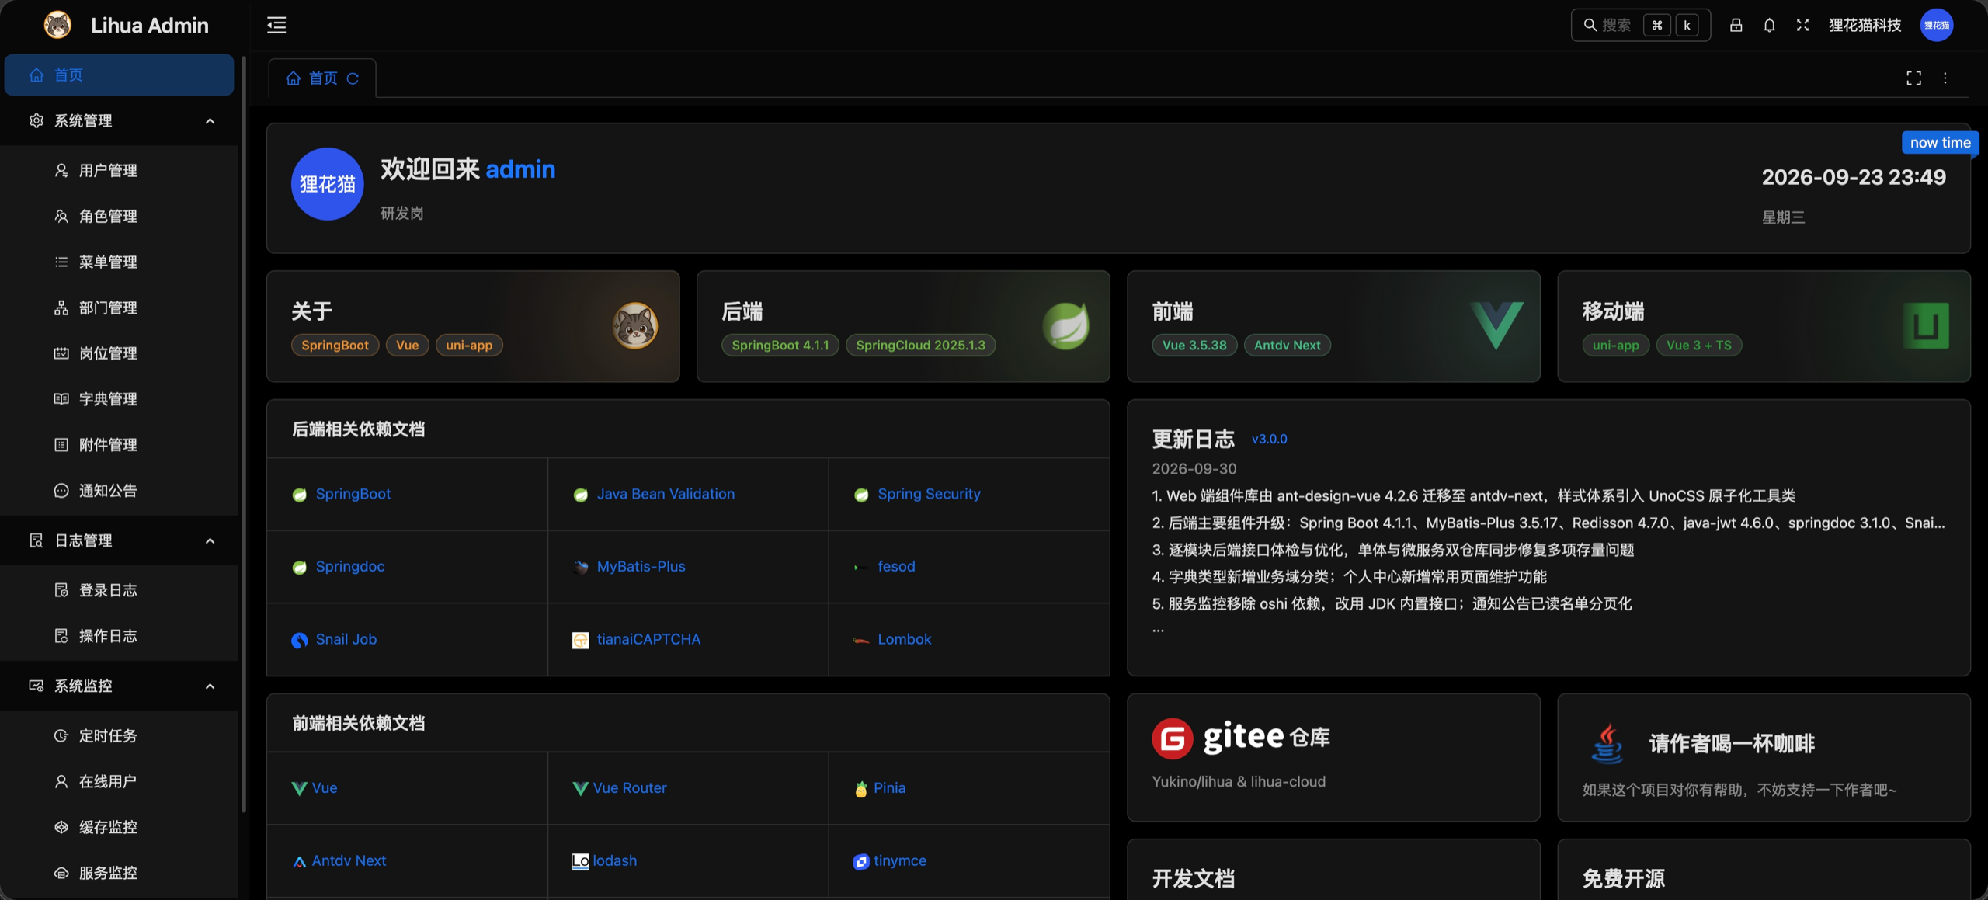Open the MyBatis-Plus documentation link
This screenshot has width=1988, height=900.
[641, 567]
